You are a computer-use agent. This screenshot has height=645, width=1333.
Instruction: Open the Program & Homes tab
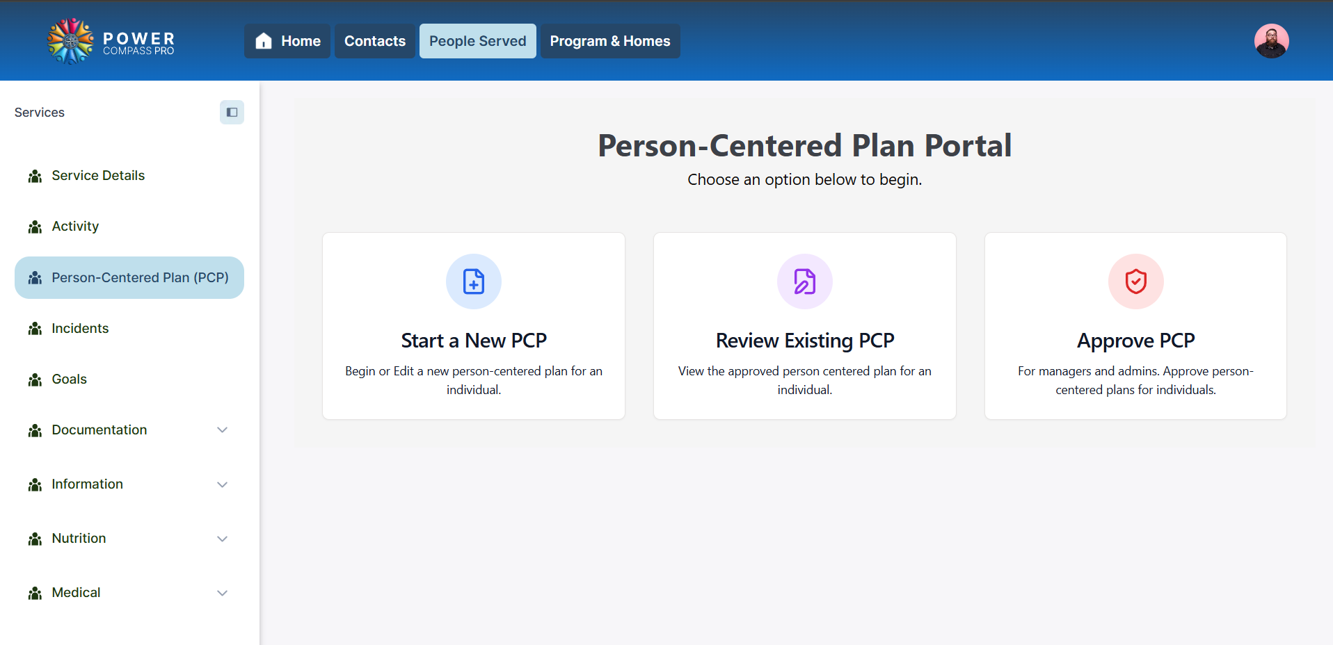tap(610, 41)
